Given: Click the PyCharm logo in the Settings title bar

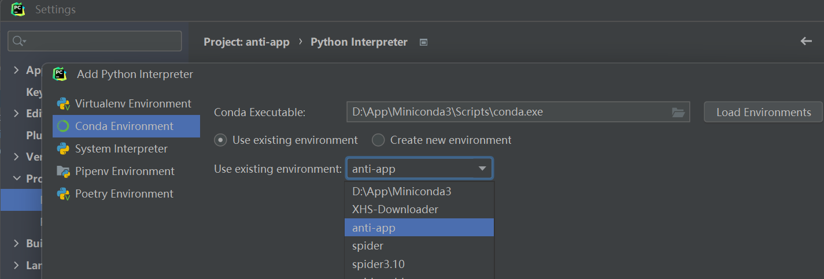Looking at the screenshot, I should coord(18,9).
